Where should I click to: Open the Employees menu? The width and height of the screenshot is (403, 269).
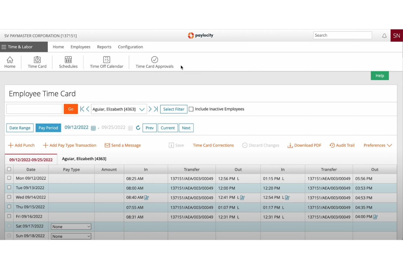tap(80, 47)
